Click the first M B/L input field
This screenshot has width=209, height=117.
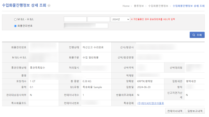click(x=75, y=19)
